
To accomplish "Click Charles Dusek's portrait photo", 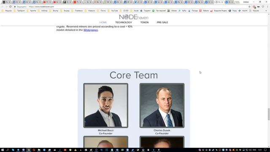I will [162, 106].
